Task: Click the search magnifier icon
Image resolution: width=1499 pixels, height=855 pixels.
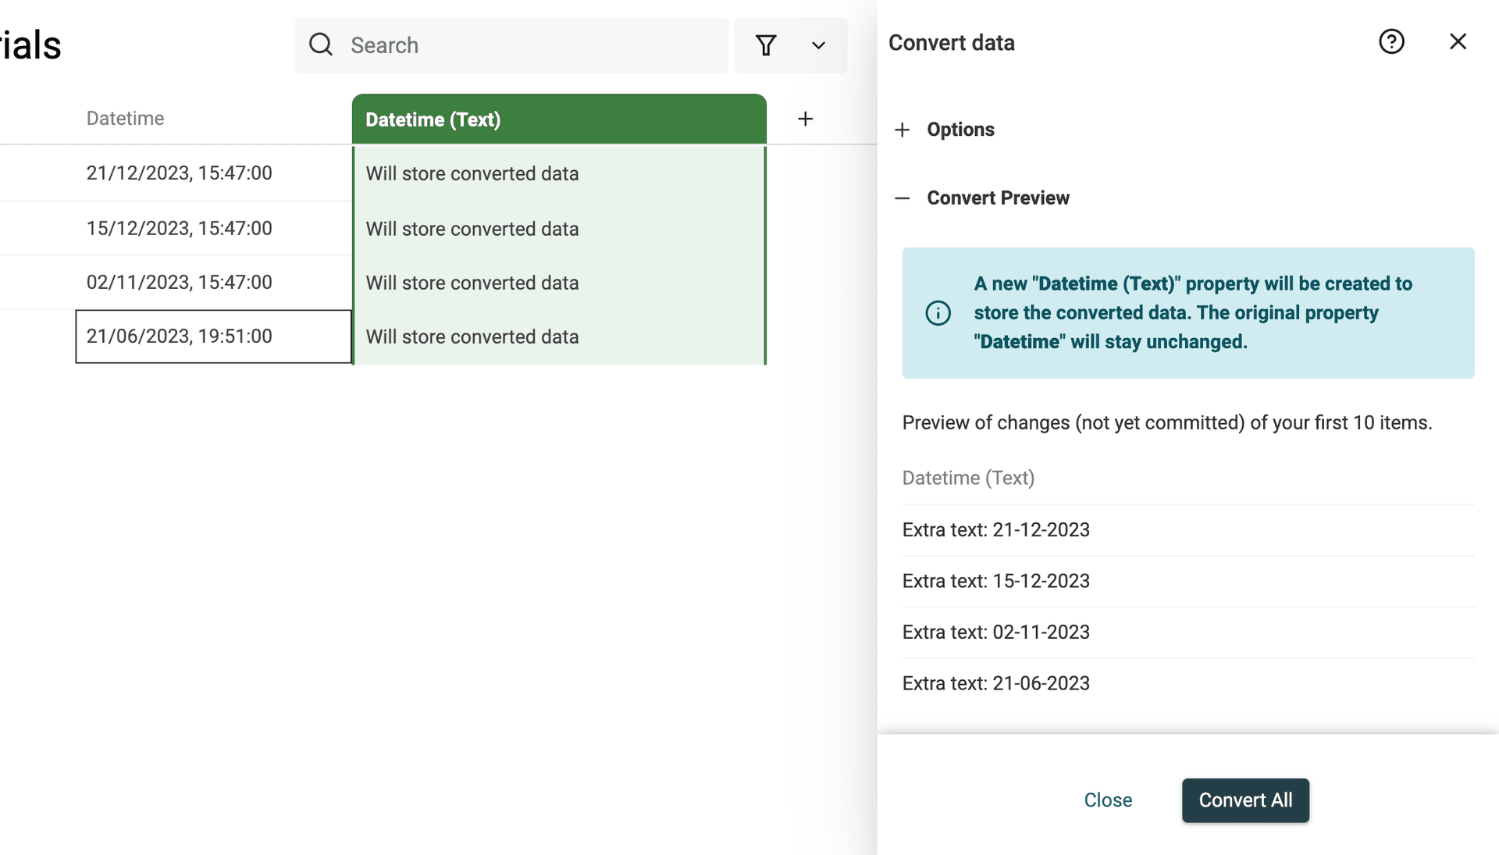Action: click(320, 45)
